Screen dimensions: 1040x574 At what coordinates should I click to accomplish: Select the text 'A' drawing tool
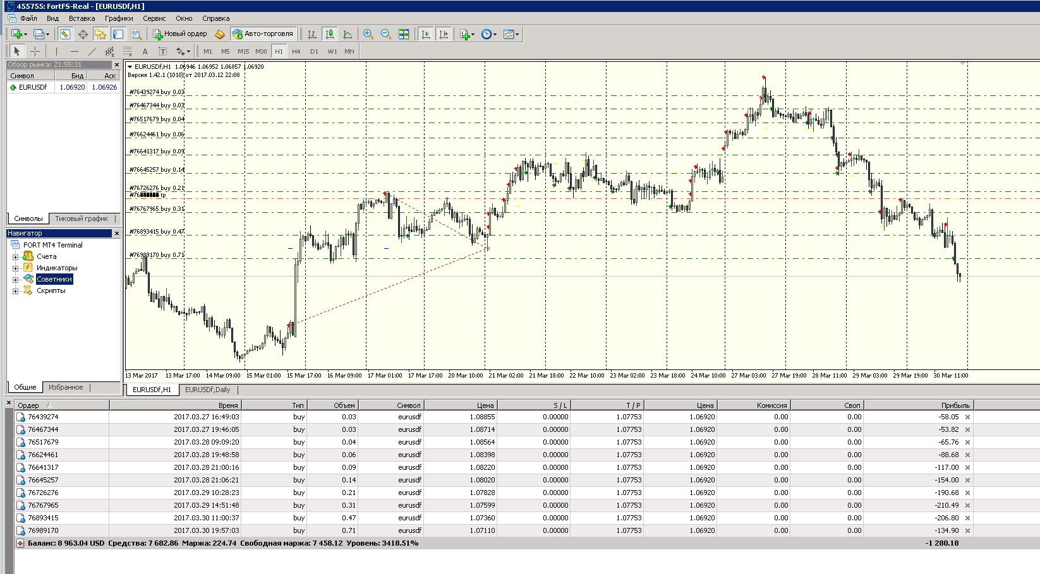[145, 51]
